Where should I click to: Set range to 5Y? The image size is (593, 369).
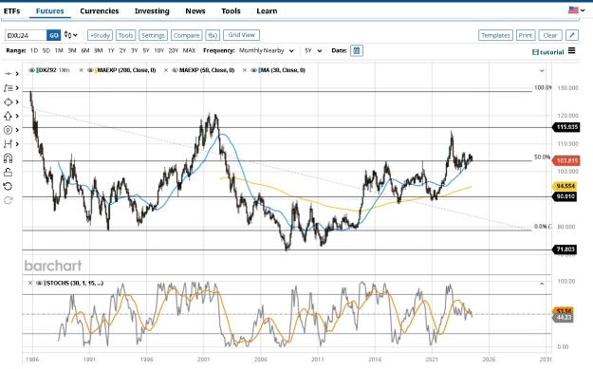pos(146,50)
